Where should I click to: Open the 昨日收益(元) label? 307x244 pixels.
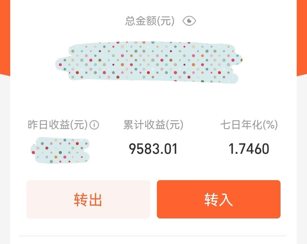point(57,125)
